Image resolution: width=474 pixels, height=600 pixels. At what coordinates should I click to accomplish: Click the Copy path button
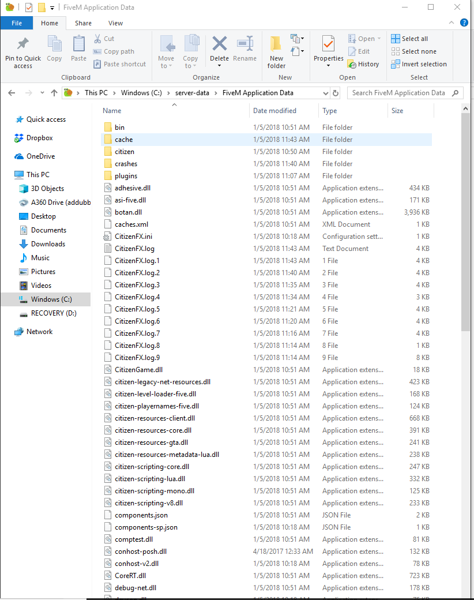click(x=114, y=51)
